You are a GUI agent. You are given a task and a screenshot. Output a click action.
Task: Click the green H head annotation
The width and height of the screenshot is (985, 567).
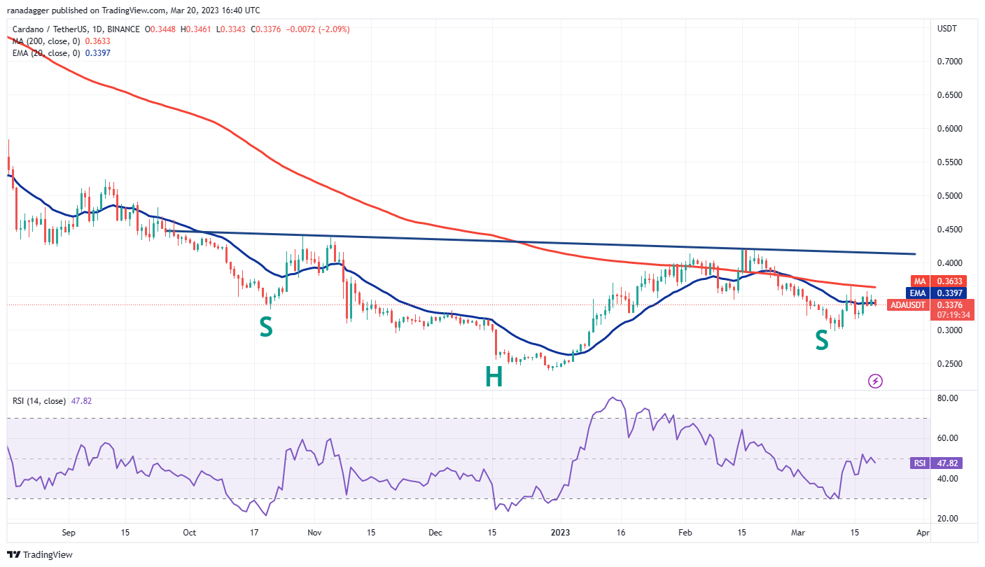point(494,378)
